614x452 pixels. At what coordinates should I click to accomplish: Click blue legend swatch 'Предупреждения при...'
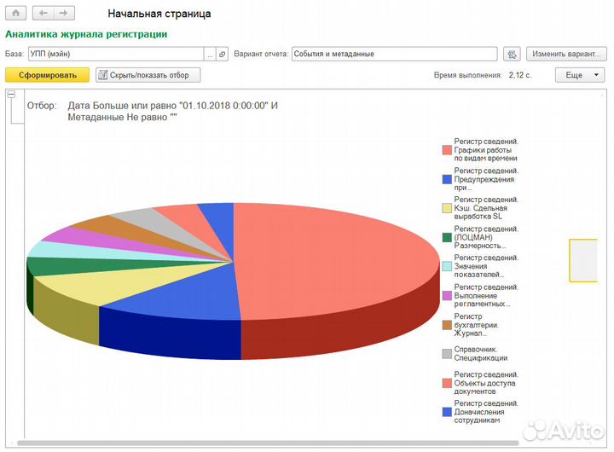(447, 179)
